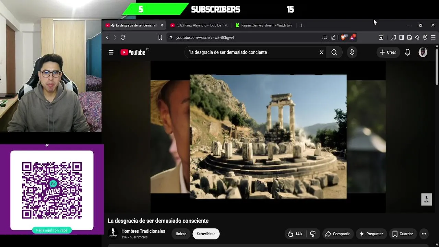Clear the YouTube search query with the X

point(321,52)
